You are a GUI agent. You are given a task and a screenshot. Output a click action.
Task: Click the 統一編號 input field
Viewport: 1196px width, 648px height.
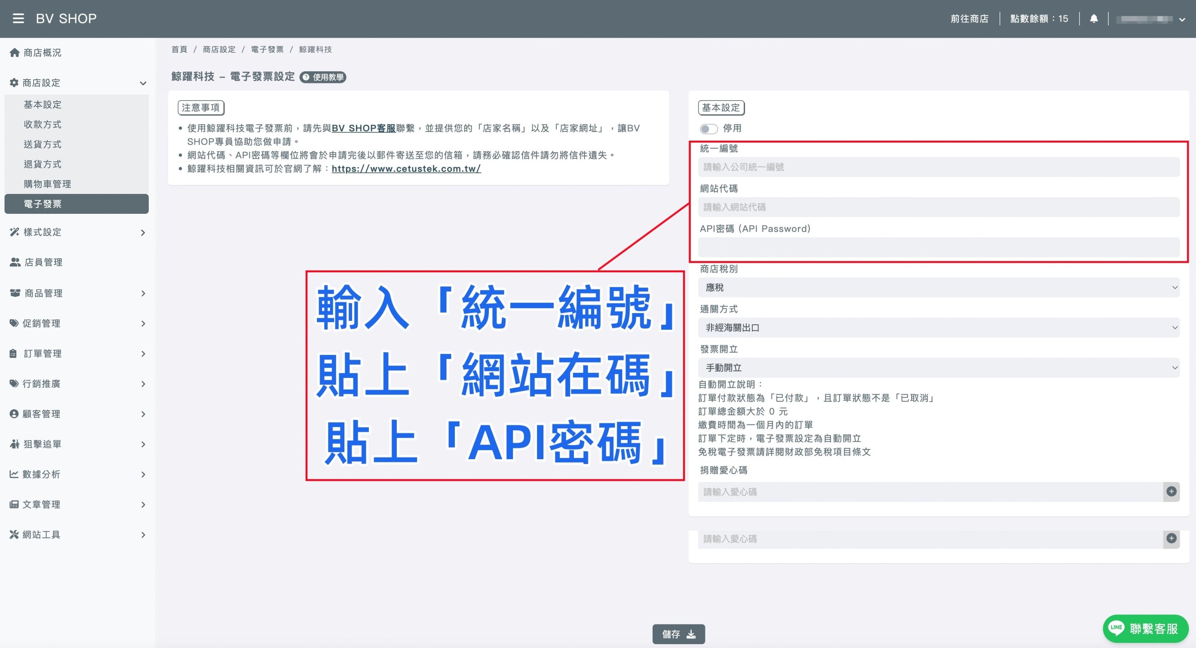pyautogui.click(x=939, y=167)
